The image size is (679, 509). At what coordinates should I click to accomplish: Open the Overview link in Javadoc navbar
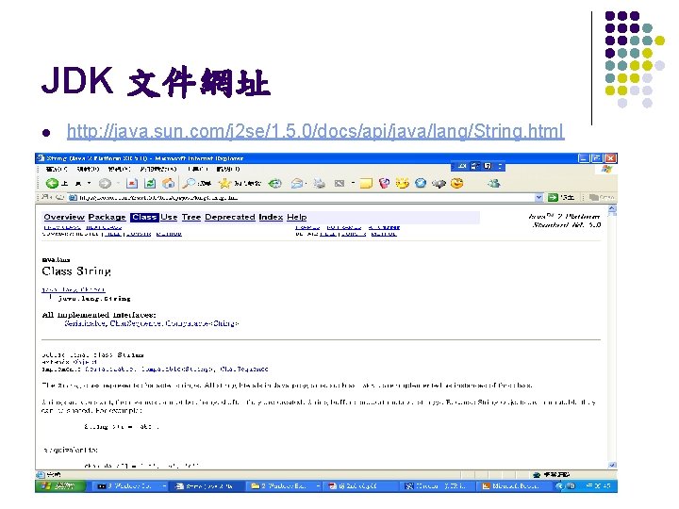(64, 218)
